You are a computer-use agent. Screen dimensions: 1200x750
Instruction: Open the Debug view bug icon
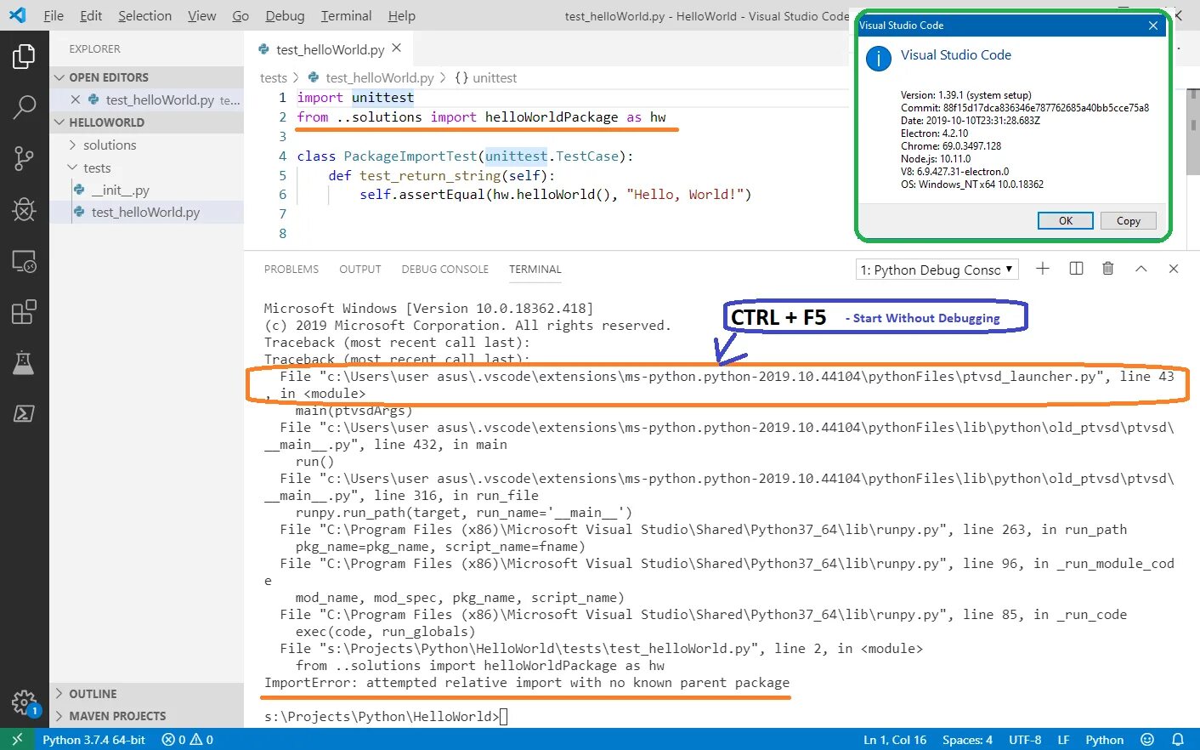point(24,209)
